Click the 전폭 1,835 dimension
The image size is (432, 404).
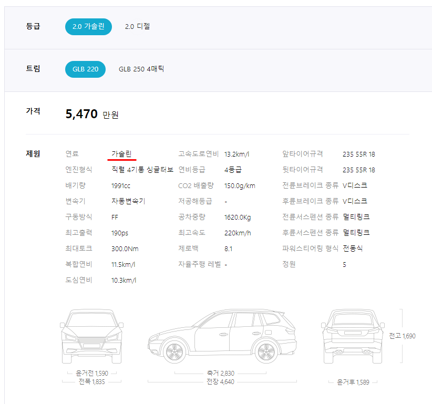point(92,382)
